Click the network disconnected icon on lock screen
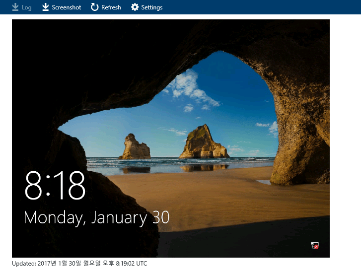 [315, 246]
